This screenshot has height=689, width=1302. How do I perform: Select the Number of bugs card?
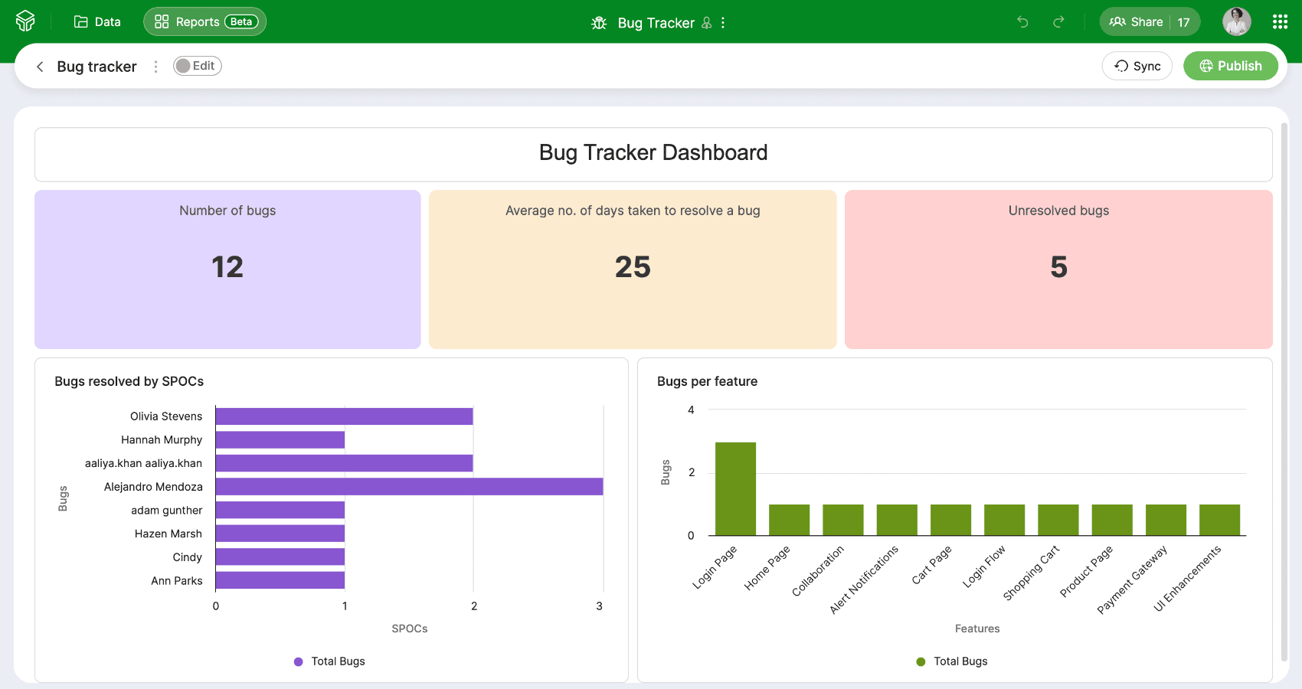227,269
